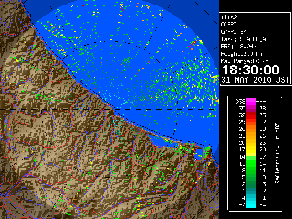Image resolution: width=292 pixels, height=219 pixels.
Task: Pick the cyan -7 to -4 dBZ swatch
Action: (251, 204)
